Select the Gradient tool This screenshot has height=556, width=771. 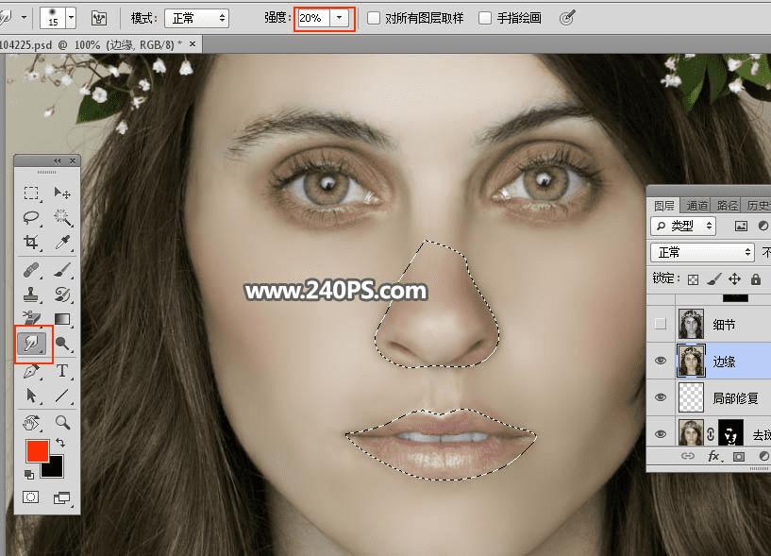point(62,319)
